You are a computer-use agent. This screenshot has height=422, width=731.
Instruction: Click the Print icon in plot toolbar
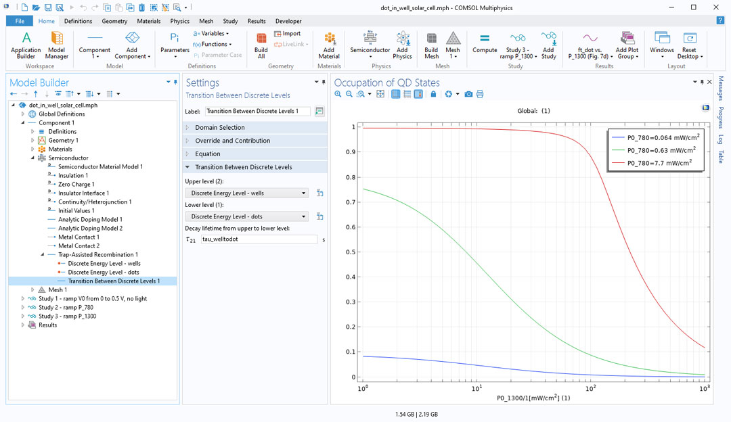tap(480, 94)
